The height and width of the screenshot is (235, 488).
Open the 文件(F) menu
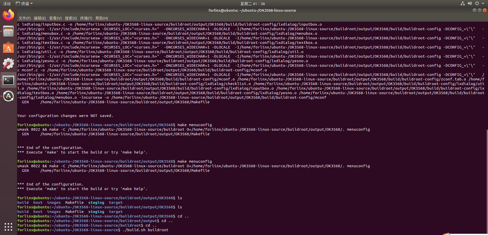tap(24, 18)
